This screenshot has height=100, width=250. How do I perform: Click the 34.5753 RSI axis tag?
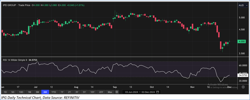[x=243, y=75]
